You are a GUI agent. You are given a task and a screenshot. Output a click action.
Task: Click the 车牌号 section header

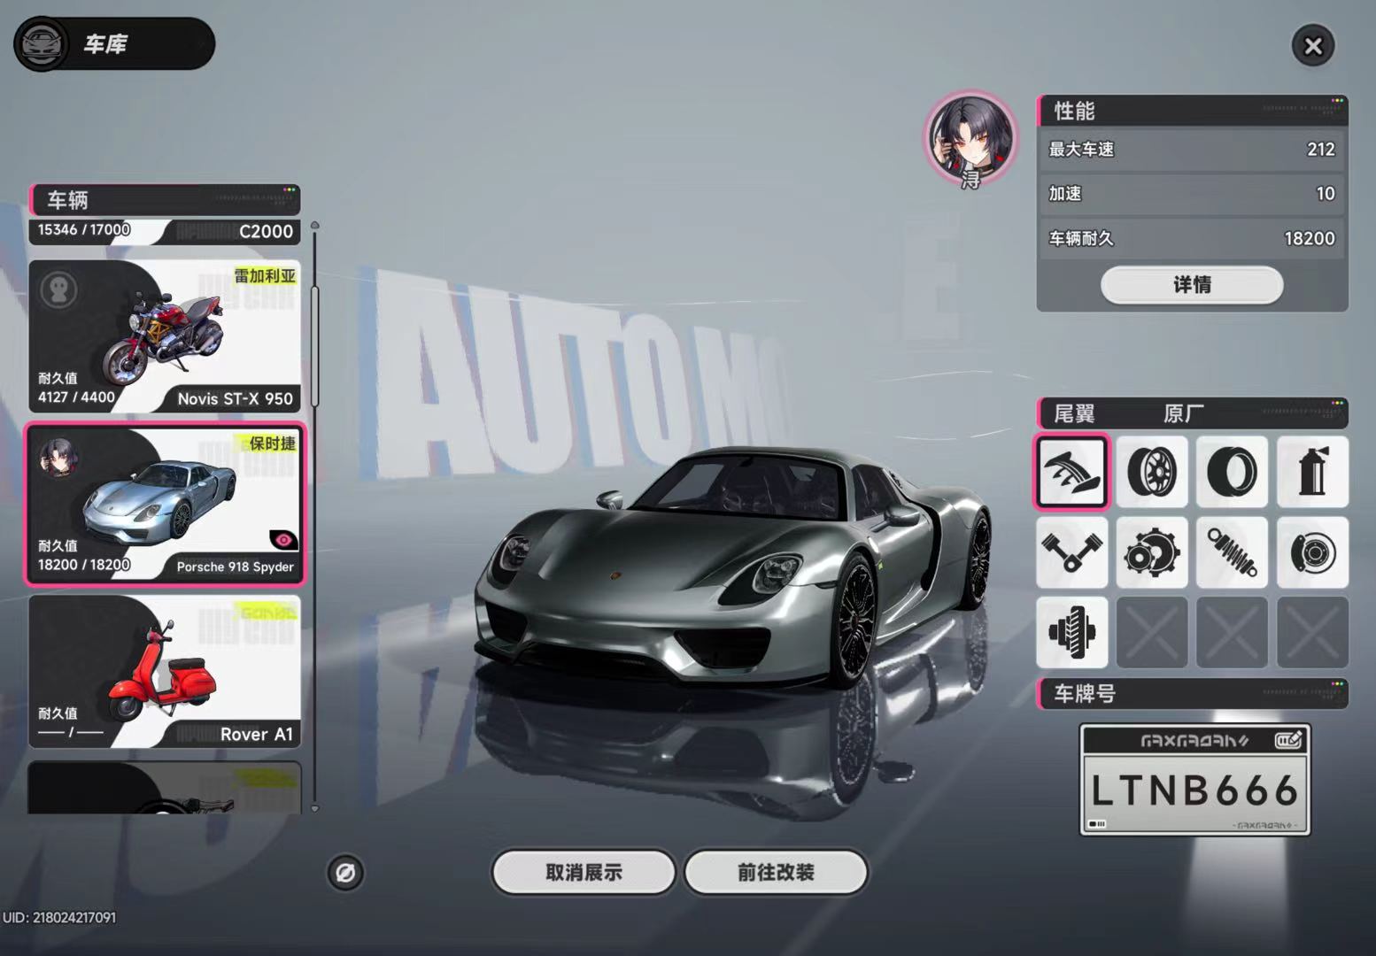tap(1192, 694)
